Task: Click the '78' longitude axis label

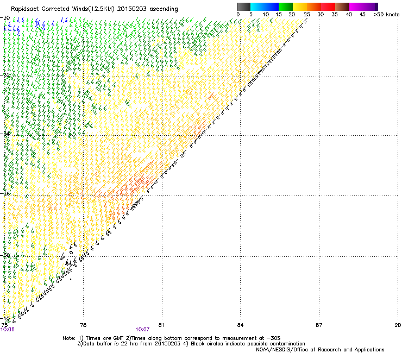Action: [x=83, y=325]
